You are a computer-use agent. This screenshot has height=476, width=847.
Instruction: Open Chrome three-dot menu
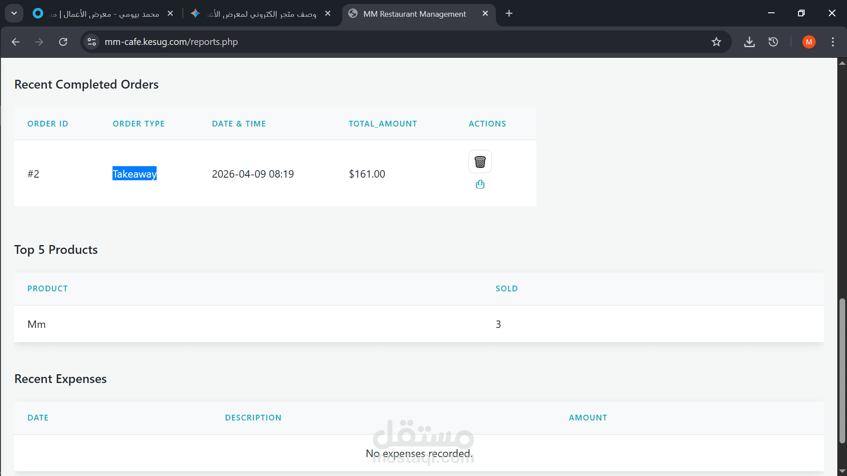pos(832,42)
